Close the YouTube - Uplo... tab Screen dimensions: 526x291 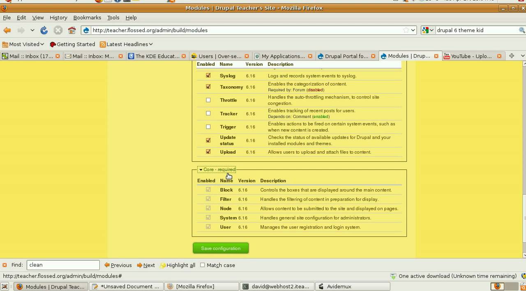499,56
